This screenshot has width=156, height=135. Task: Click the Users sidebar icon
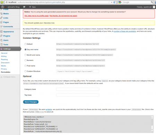click(1, 40)
